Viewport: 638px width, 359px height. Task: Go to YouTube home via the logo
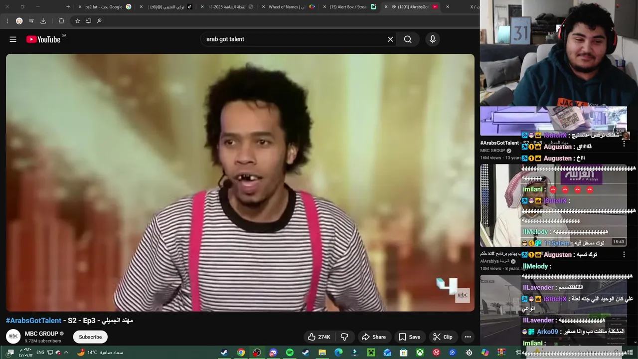point(43,39)
